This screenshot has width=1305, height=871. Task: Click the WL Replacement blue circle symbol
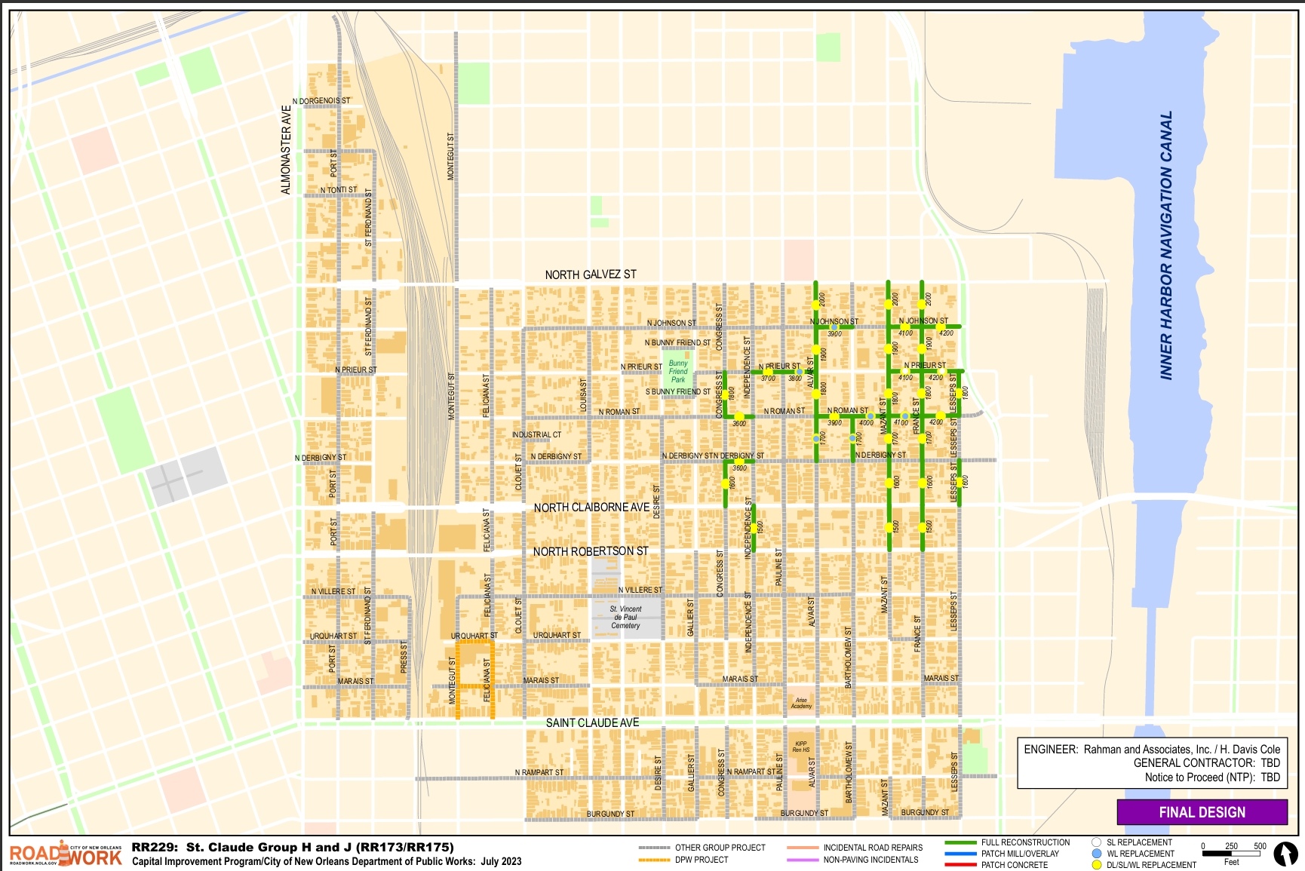pos(1097,854)
